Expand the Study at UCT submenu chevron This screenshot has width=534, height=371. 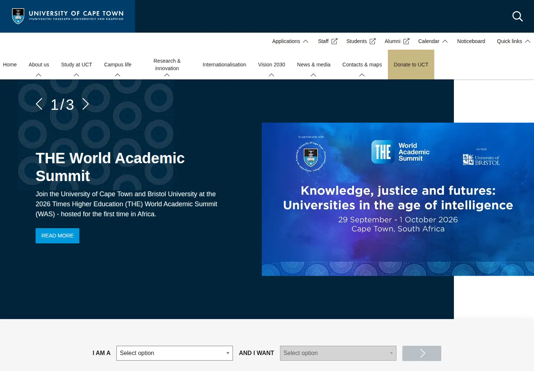tap(76, 75)
